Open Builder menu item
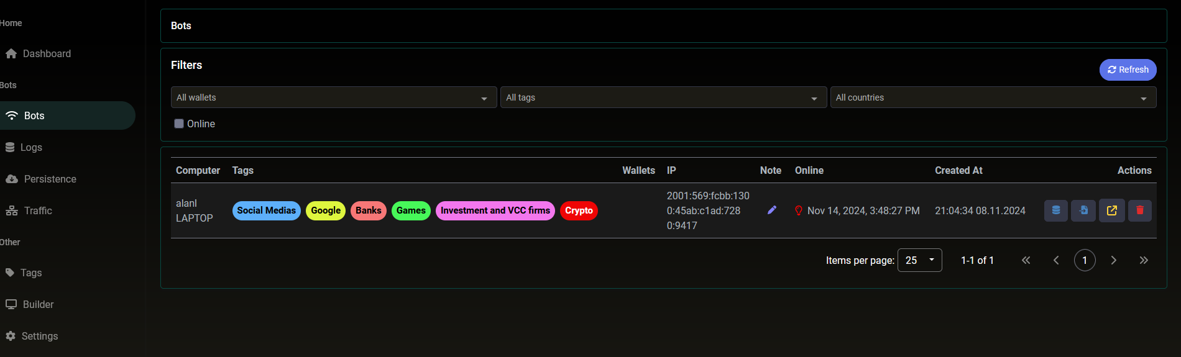1181x357 pixels. click(x=68, y=304)
